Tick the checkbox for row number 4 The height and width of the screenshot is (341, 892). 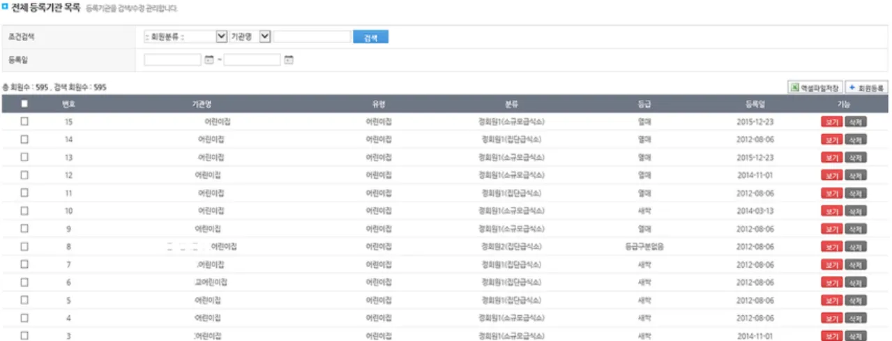(24, 318)
